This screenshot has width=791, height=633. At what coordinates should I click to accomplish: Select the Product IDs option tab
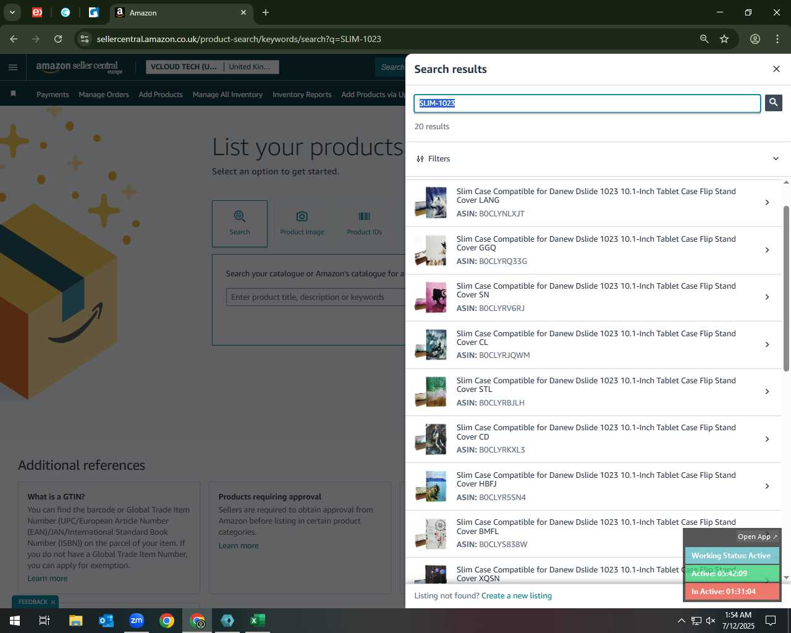click(365, 224)
